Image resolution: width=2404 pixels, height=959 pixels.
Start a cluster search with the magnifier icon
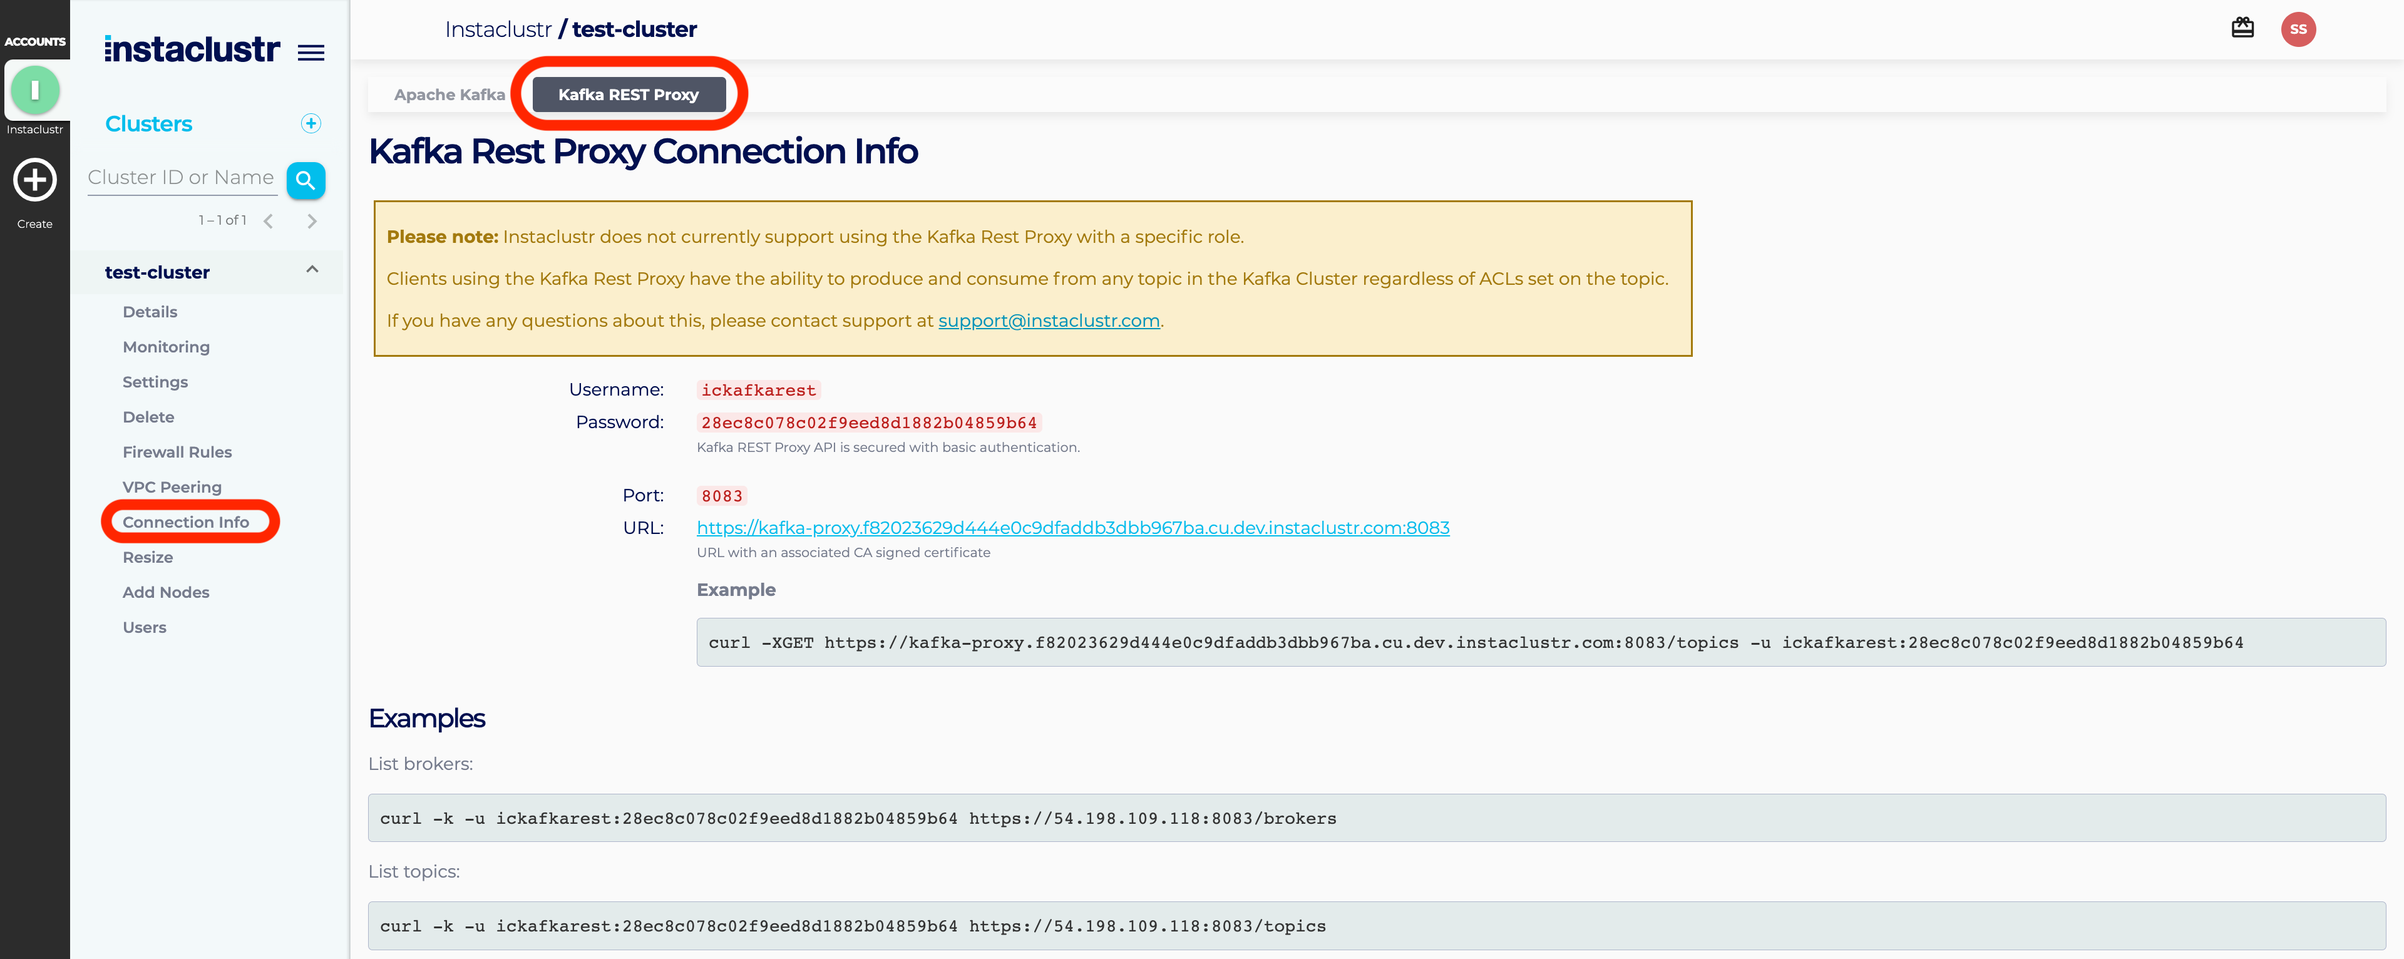[x=306, y=180]
